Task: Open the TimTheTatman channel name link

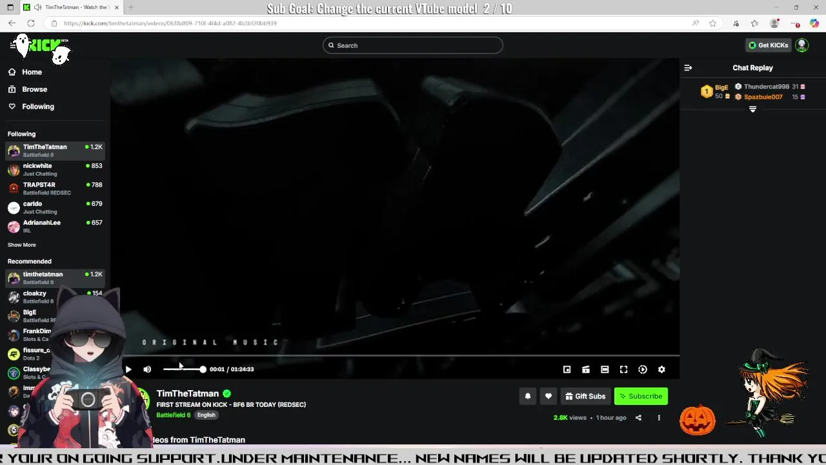Action: [188, 393]
